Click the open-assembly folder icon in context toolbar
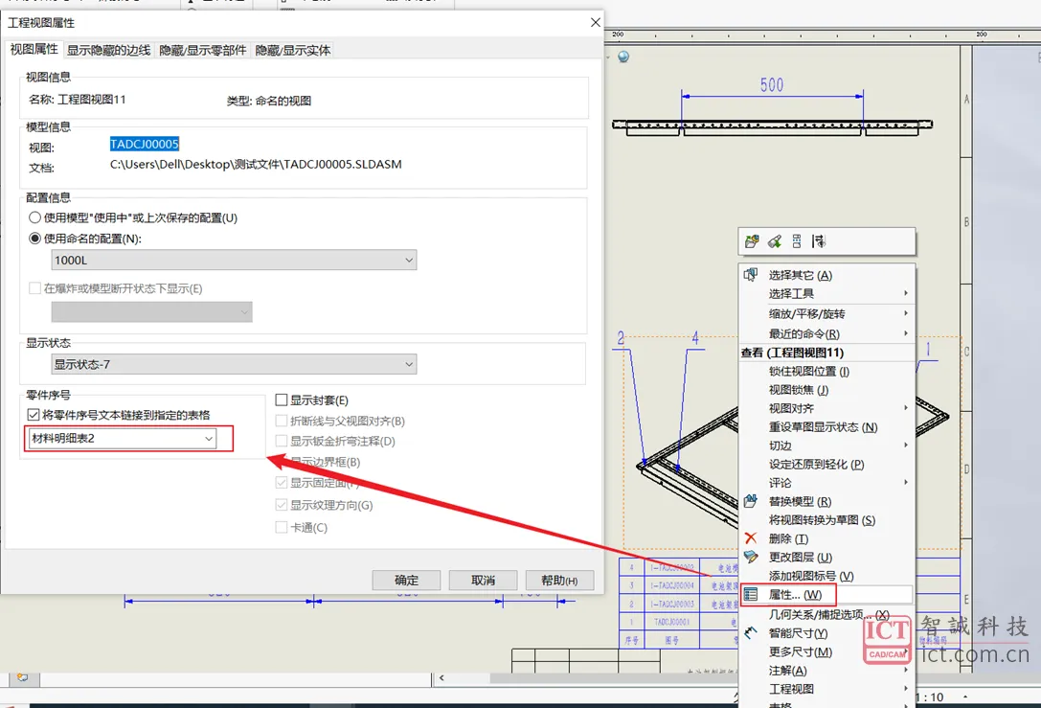The width and height of the screenshot is (1041, 708). tap(752, 241)
